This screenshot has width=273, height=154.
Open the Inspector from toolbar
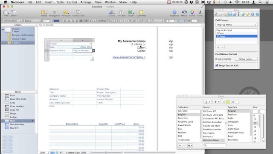point(174,13)
